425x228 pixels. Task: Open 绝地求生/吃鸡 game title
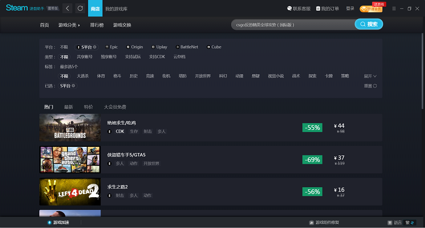122,123
